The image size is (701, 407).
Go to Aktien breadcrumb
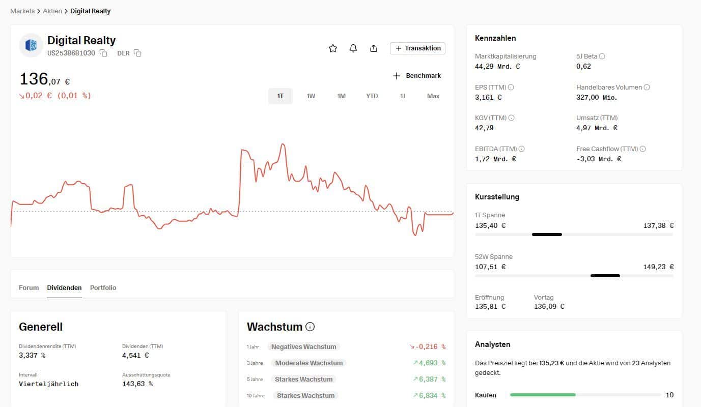point(52,11)
